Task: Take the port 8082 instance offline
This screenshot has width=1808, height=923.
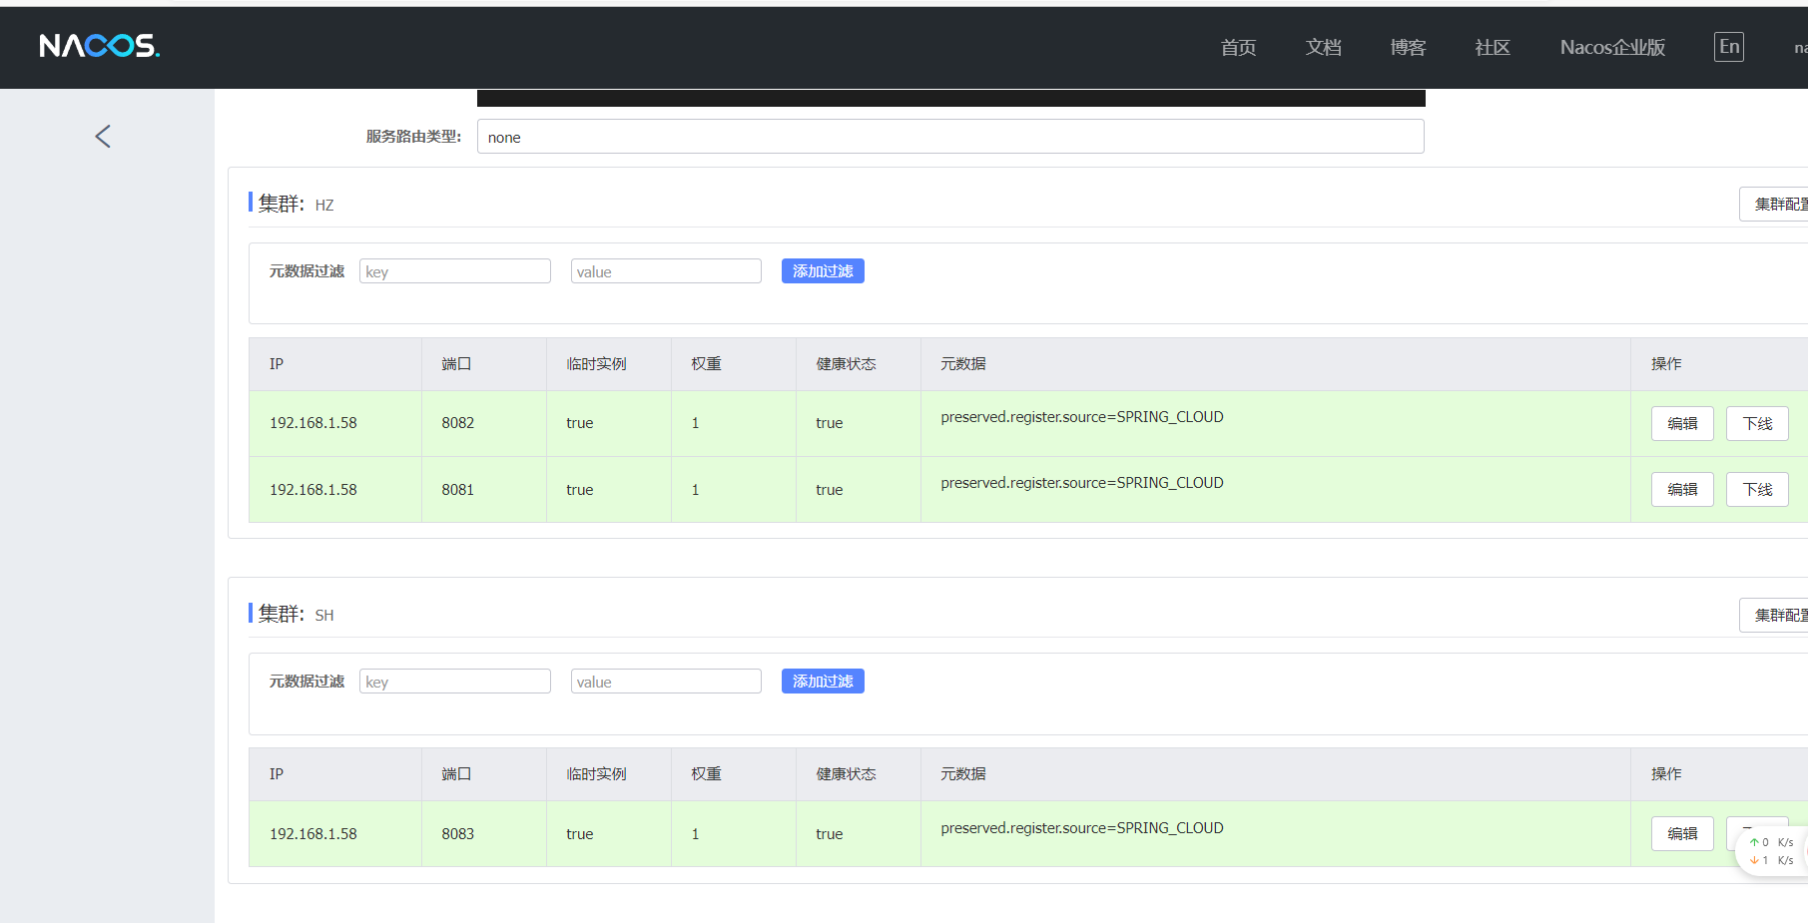Action: (1757, 424)
